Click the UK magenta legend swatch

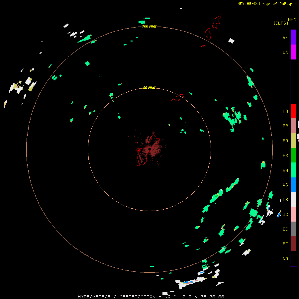[x=293, y=52]
